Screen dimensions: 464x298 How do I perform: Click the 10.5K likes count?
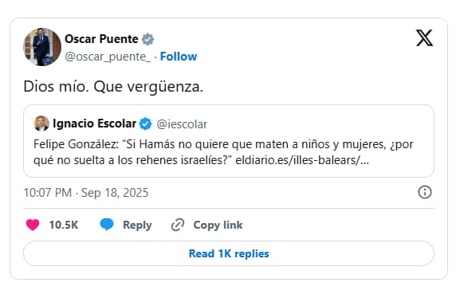click(64, 225)
